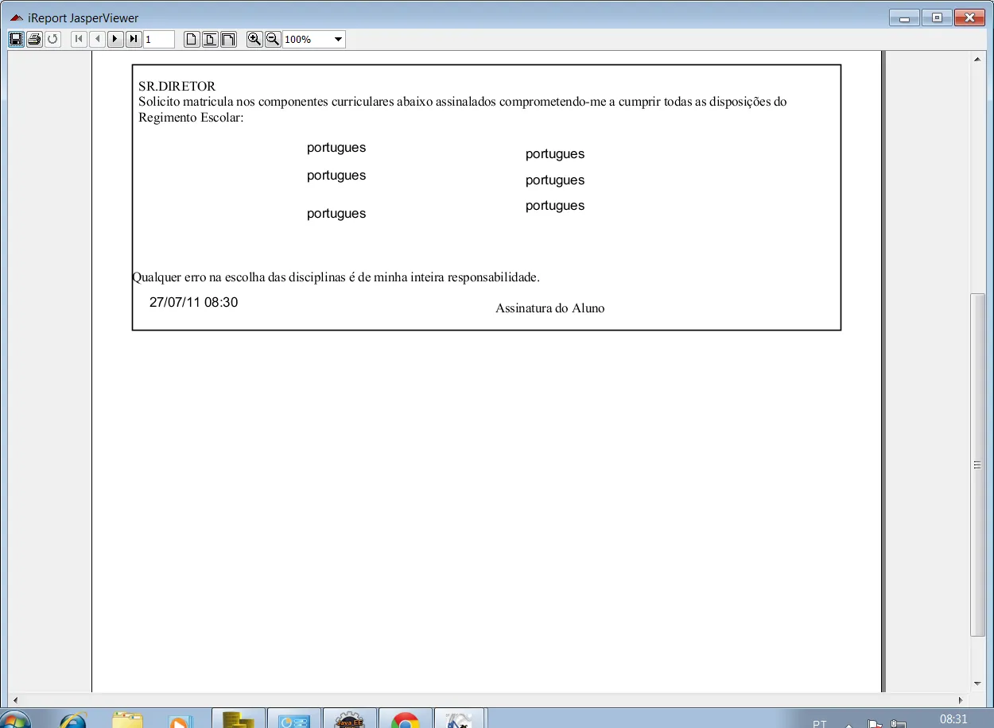Minimize the JasperViewer window
This screenshot has height=728, width=994.
click(x=905, y=17)
